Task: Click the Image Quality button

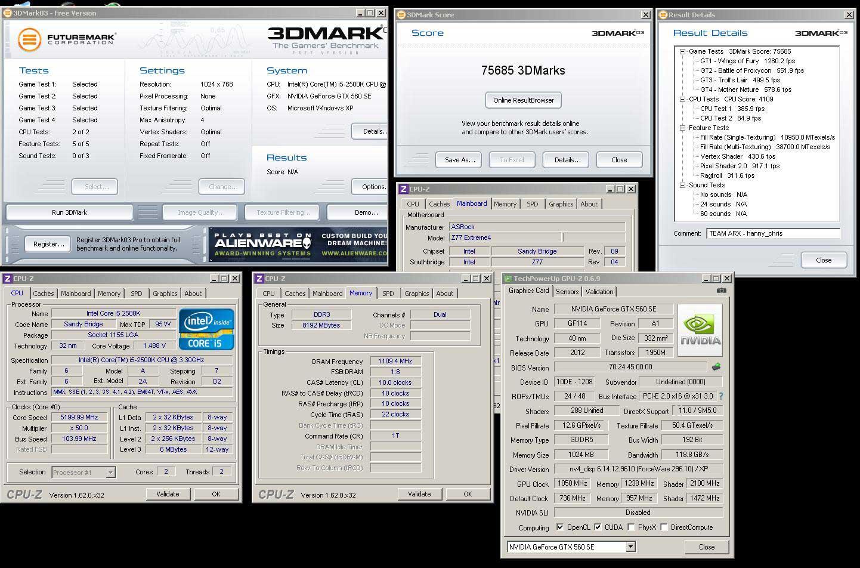Action: coord(201,212)
